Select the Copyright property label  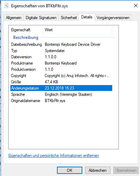(18, 76)
